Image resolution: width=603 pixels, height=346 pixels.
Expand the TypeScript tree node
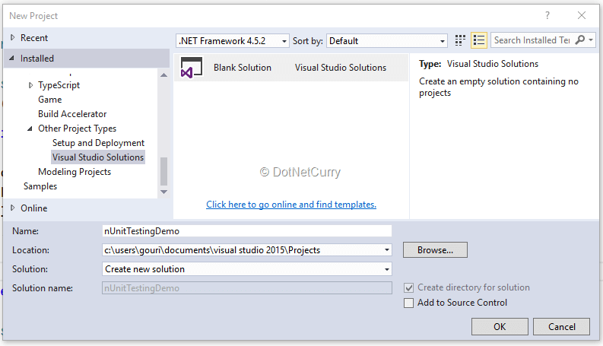30,85
